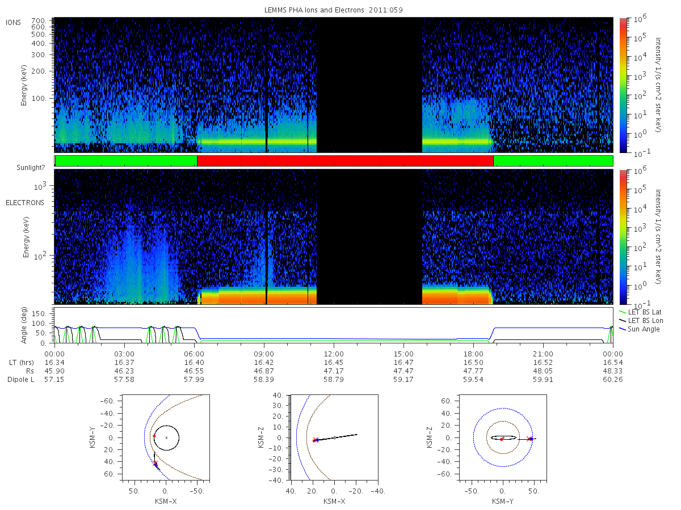The width and height of the screenshot is (681, 510).
Task: Click the KSM-X vs KSM-Z orbit plot
Action: click(x=334, y=438)
